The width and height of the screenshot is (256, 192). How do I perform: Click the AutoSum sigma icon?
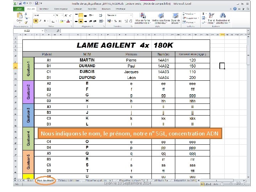(203, 14)
